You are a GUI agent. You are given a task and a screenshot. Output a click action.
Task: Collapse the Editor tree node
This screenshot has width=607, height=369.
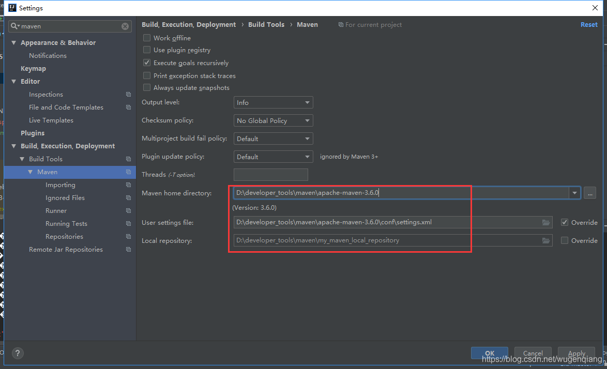coord(14,82)
